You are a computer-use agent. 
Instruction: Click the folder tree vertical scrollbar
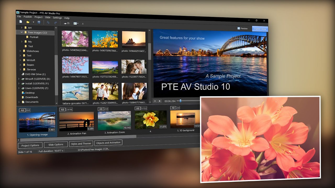tap(56, 75)
